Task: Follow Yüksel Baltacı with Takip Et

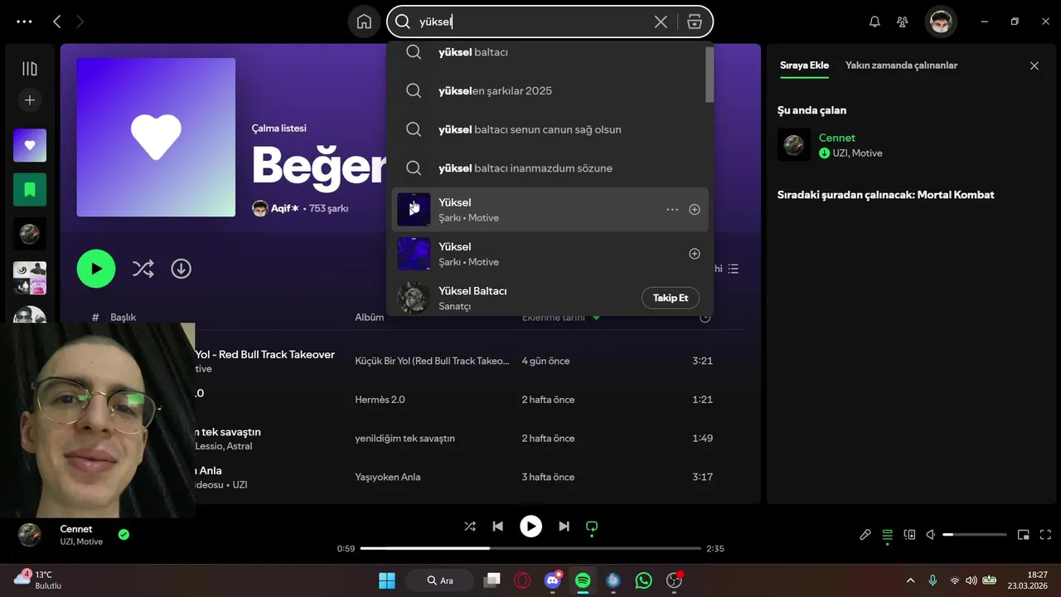Action: (671, 298)
